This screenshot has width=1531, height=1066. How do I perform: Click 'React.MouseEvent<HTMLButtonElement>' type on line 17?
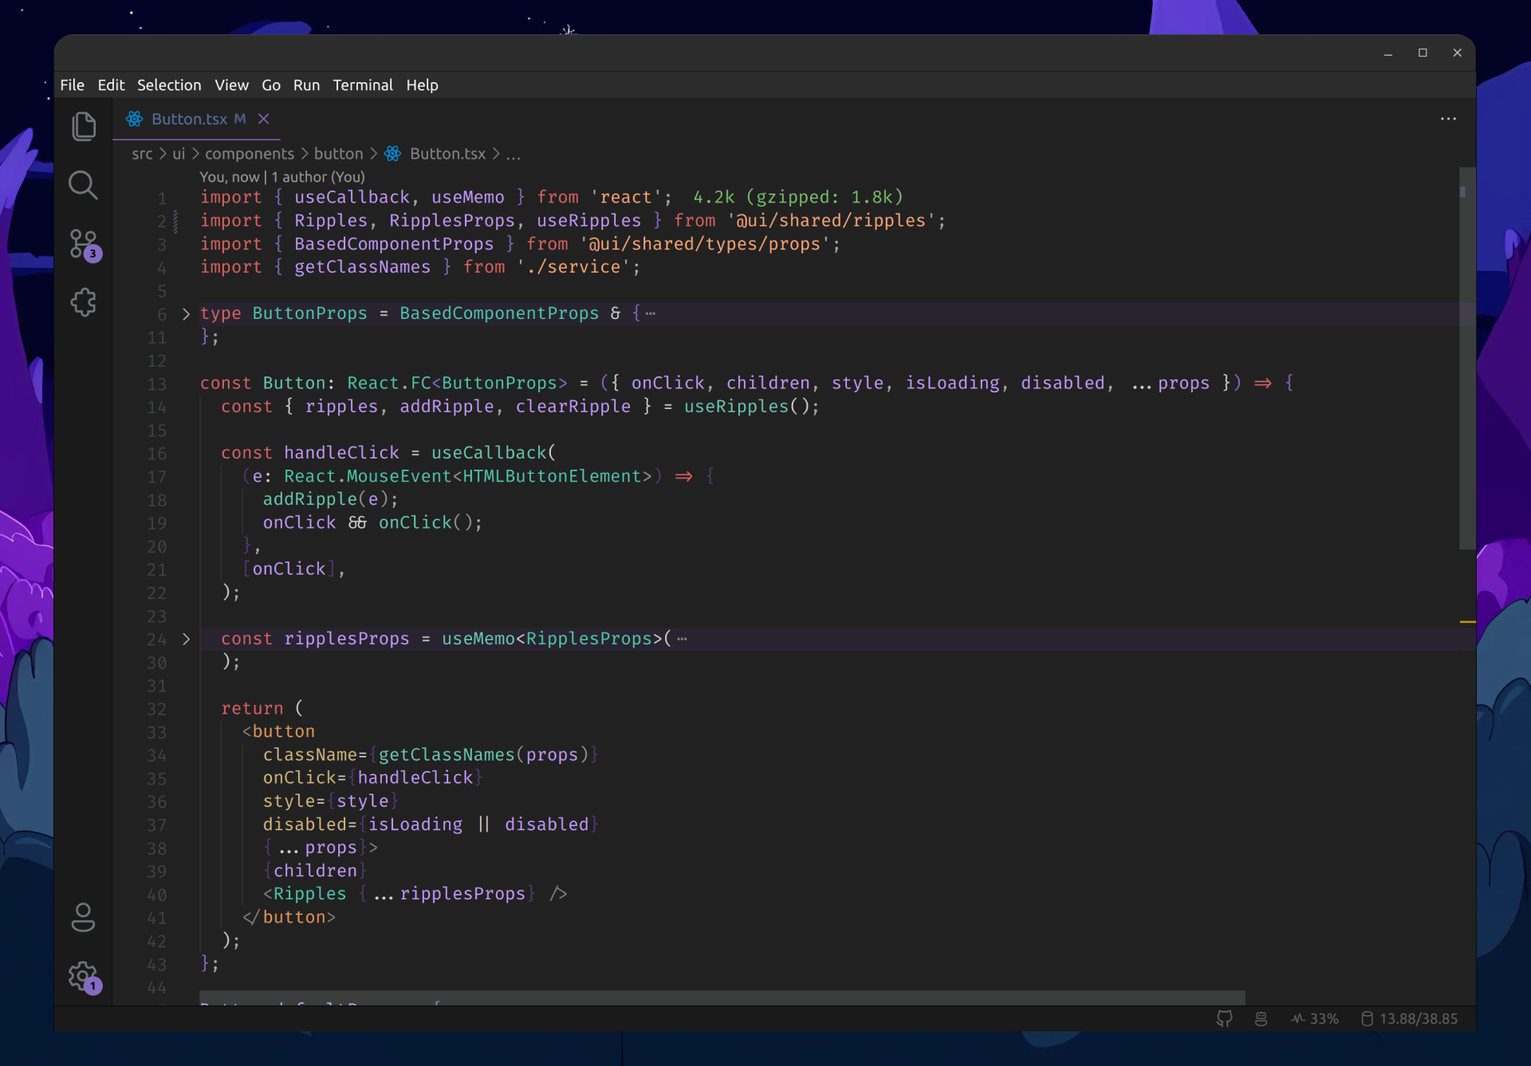(x=468, y=477)
